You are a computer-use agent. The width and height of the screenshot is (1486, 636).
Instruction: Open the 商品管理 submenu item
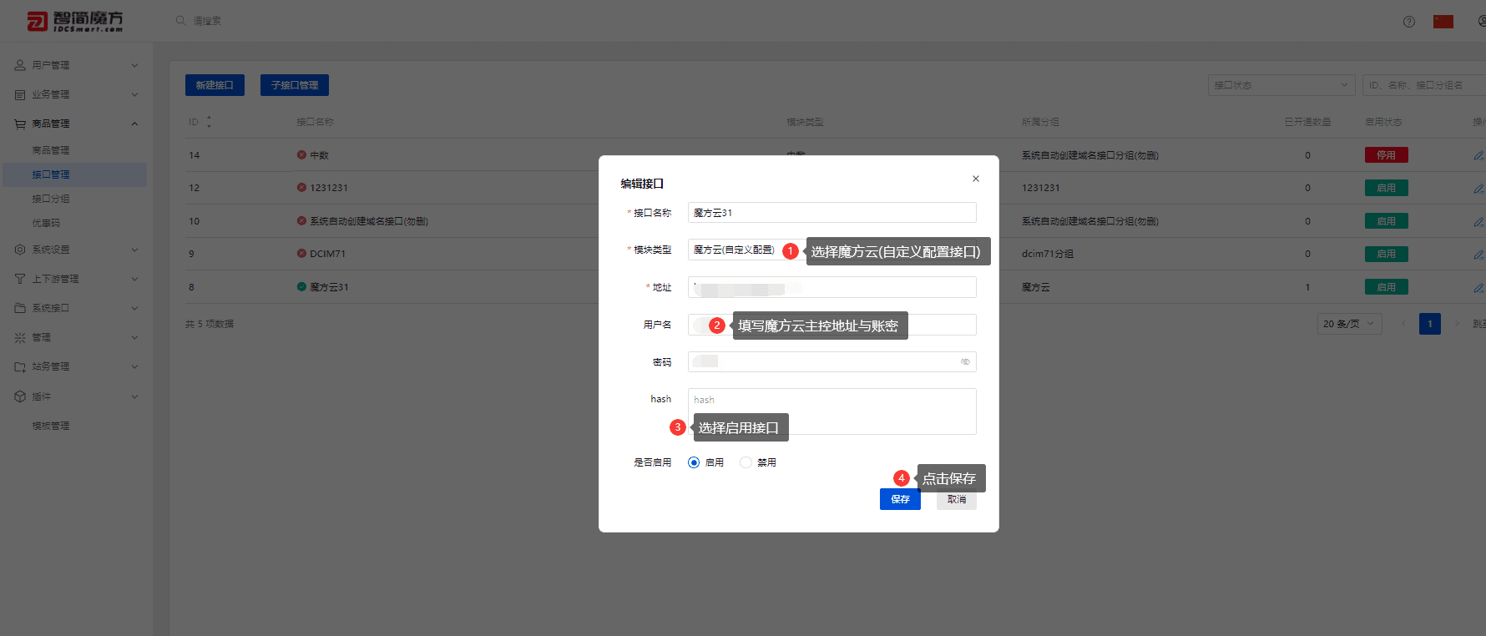(x=51, y=150)
